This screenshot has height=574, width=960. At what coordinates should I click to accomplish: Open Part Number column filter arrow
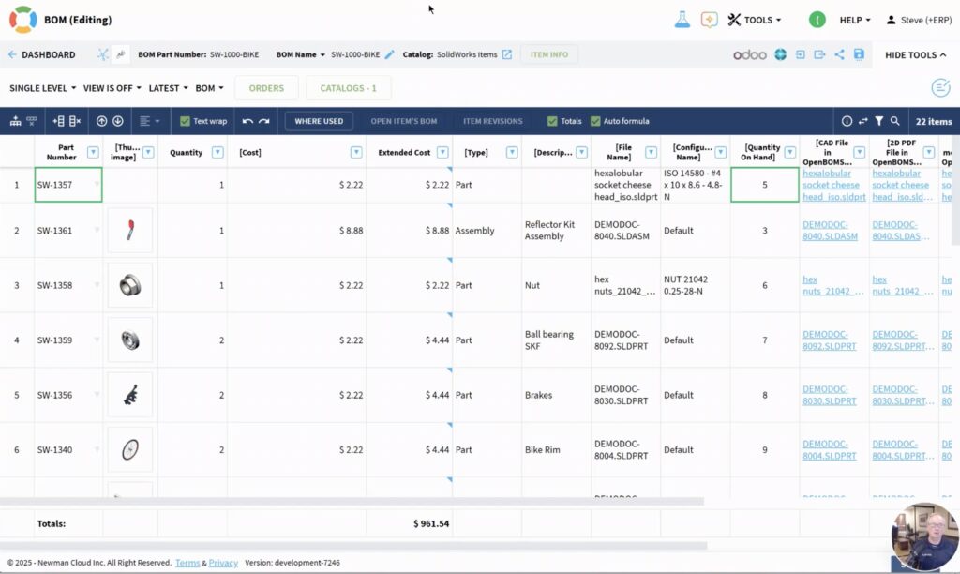[93, 153]
